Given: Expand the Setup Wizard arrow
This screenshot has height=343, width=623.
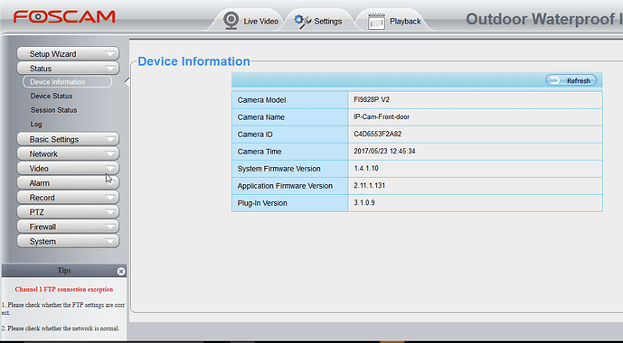Looking at the screenshot, I should [x=110, y=54].
